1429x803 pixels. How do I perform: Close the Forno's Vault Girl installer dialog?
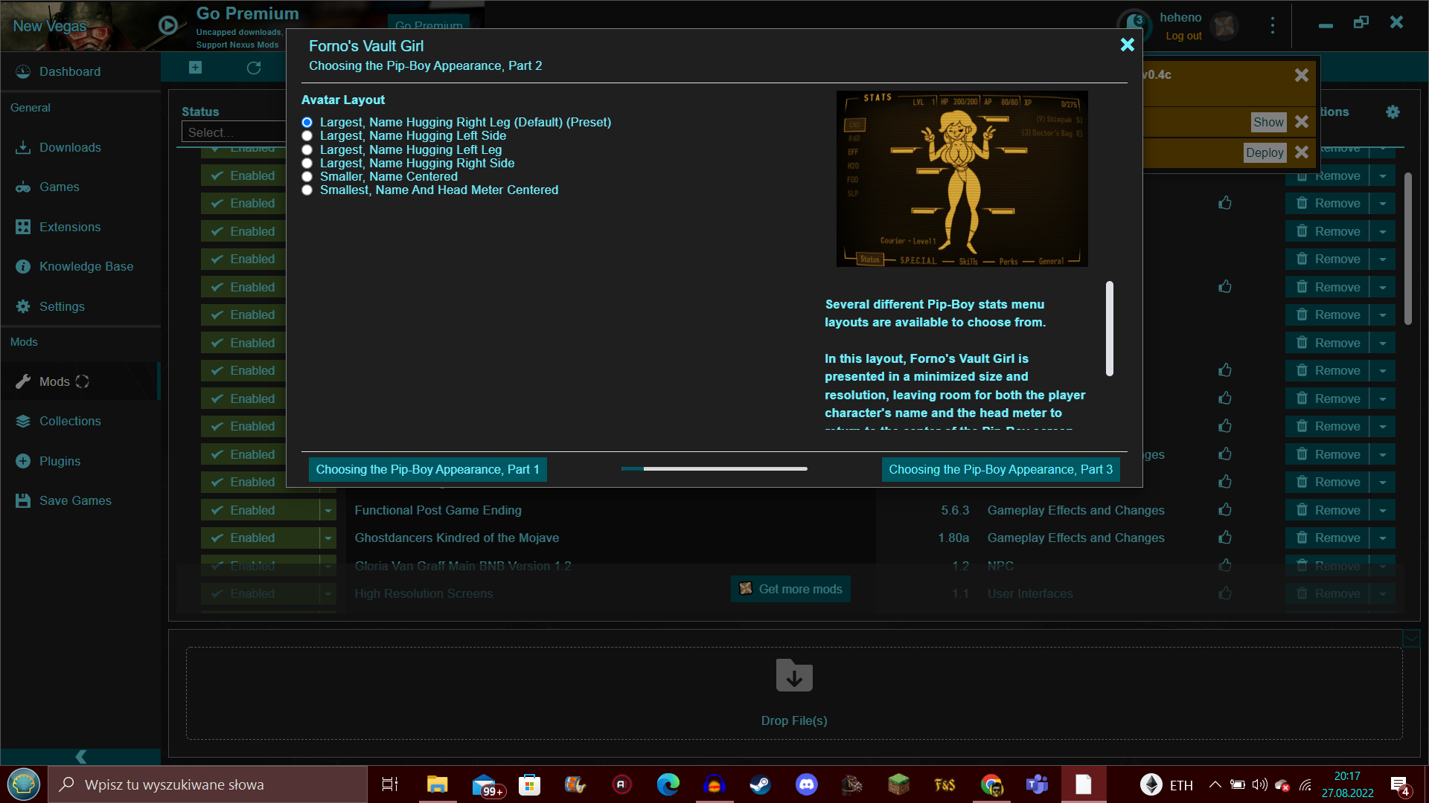click(x=1127, y=45)
